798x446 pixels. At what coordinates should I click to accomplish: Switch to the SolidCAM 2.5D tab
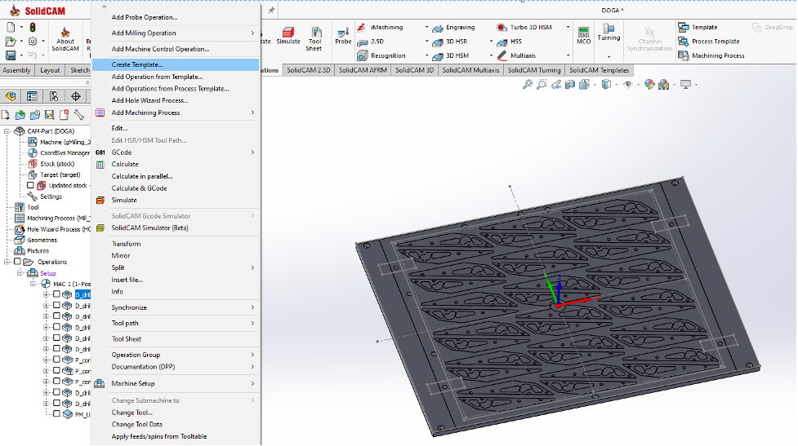(309, 70)
